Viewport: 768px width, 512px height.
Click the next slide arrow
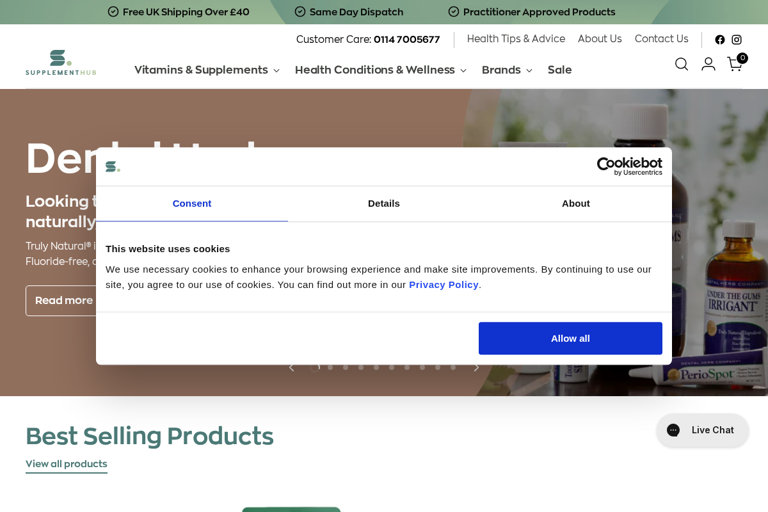476,367
